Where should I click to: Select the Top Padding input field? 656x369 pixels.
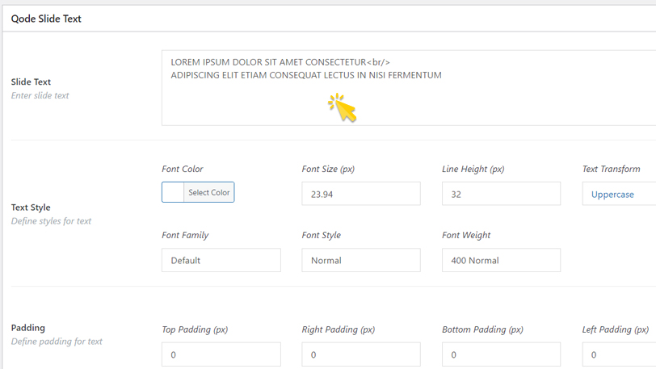pos(221,354)
